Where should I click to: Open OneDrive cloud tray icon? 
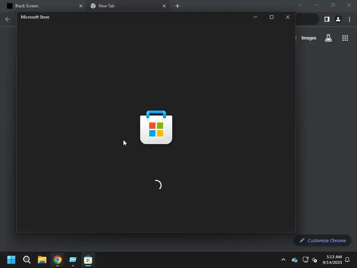[294, 260]
